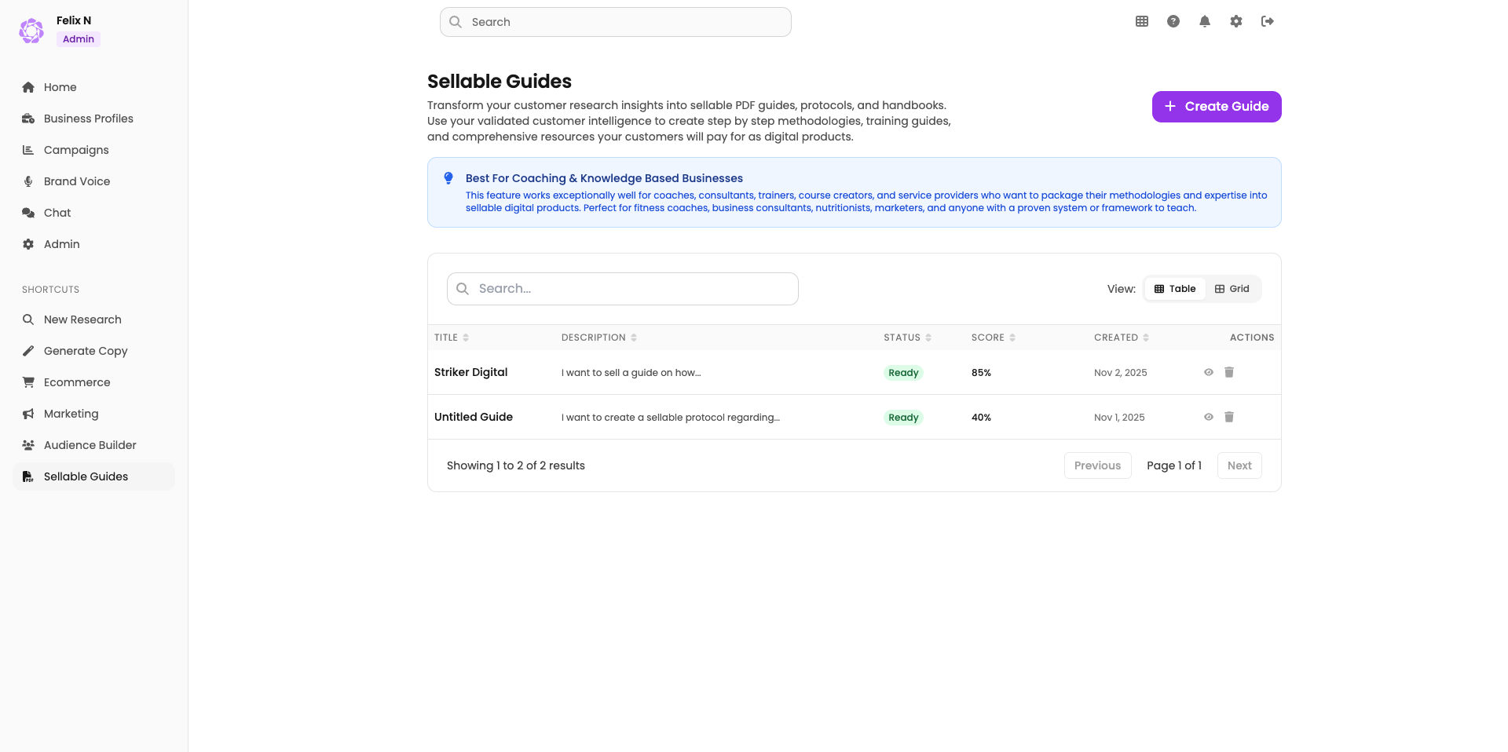View Untitled Guide via eye icon
Screen dimensions: 1508x752
coord(1209,417)
